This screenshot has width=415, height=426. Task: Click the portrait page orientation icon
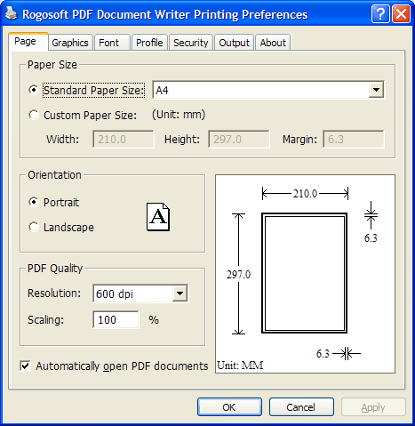(x=158, y=217)
